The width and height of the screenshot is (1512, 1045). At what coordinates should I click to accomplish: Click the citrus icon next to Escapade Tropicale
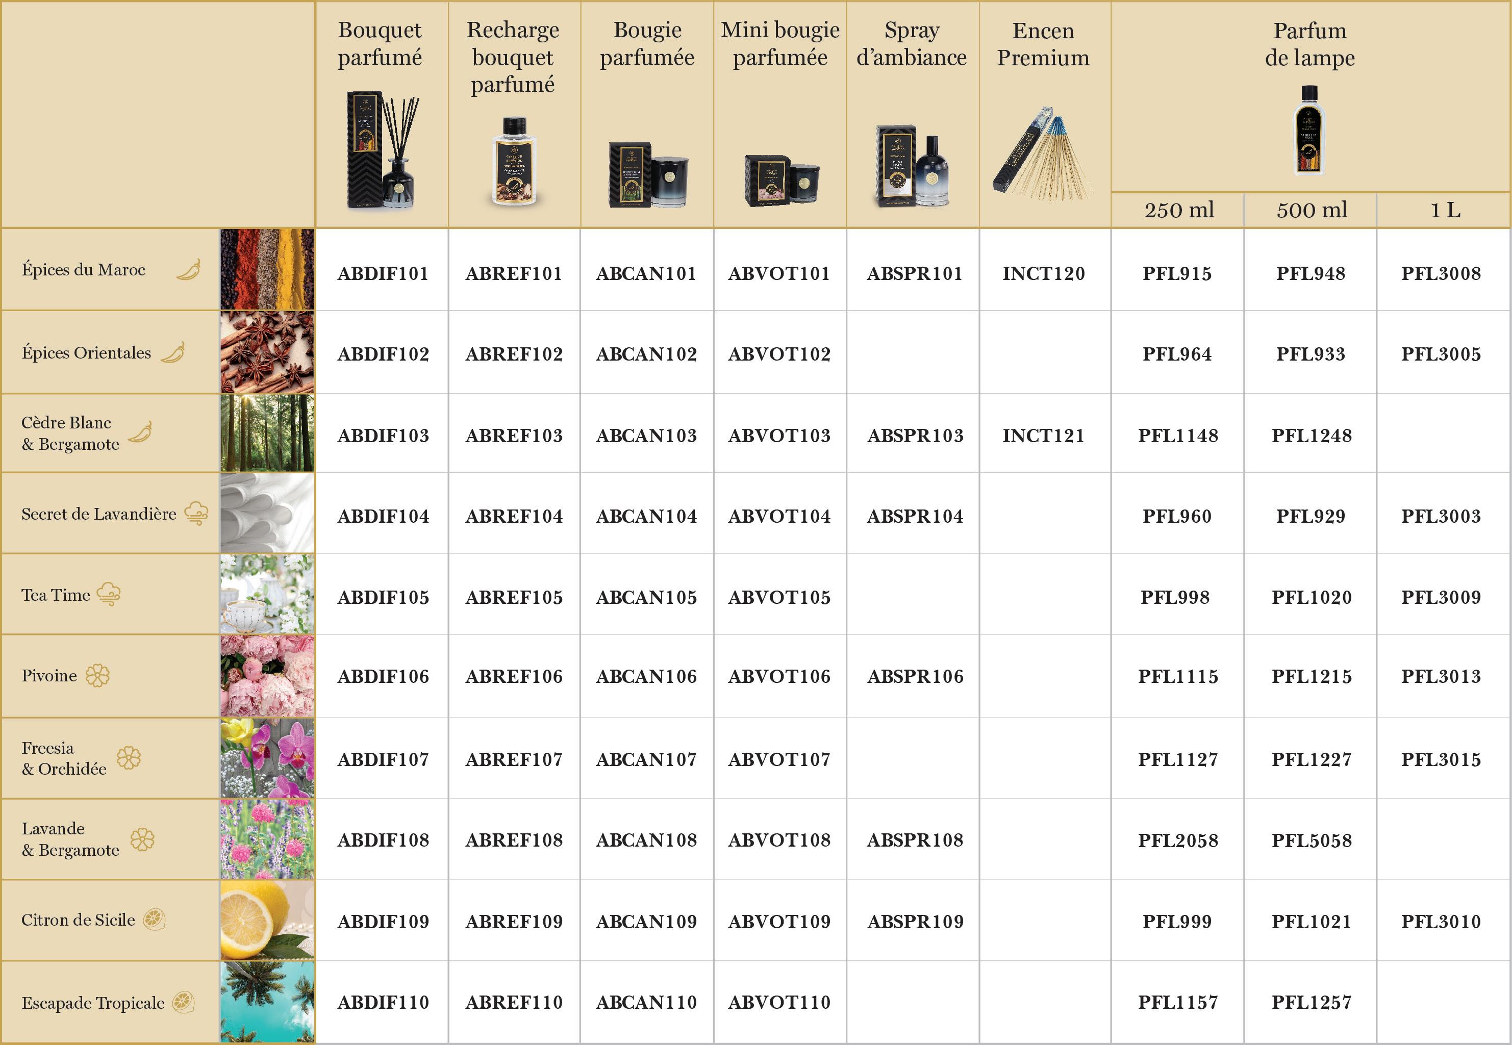tap(183, 1002)
